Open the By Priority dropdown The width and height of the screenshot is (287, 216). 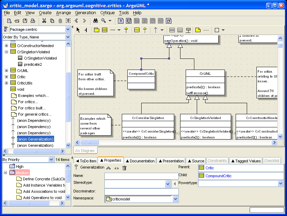click(x=51, y=160)
